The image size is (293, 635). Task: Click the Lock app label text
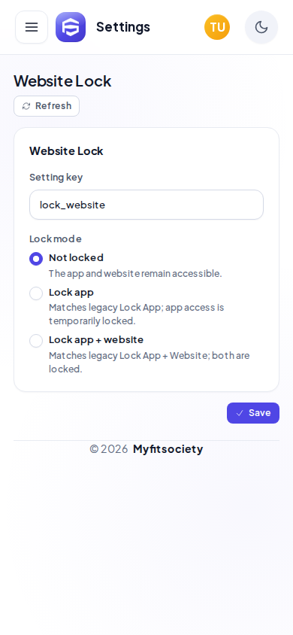[x=71, y=293]
